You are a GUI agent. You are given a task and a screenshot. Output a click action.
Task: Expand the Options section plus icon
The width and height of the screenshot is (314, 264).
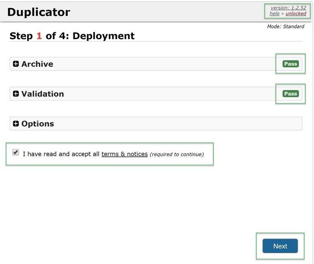(16, 124)
